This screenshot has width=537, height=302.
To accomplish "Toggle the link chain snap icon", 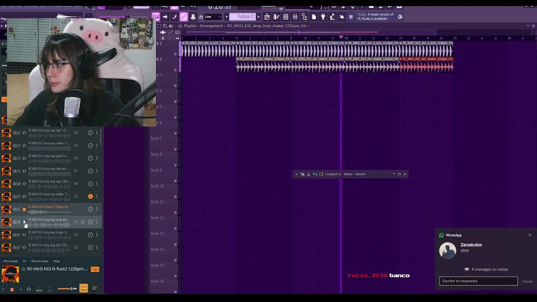I will 183,17.
